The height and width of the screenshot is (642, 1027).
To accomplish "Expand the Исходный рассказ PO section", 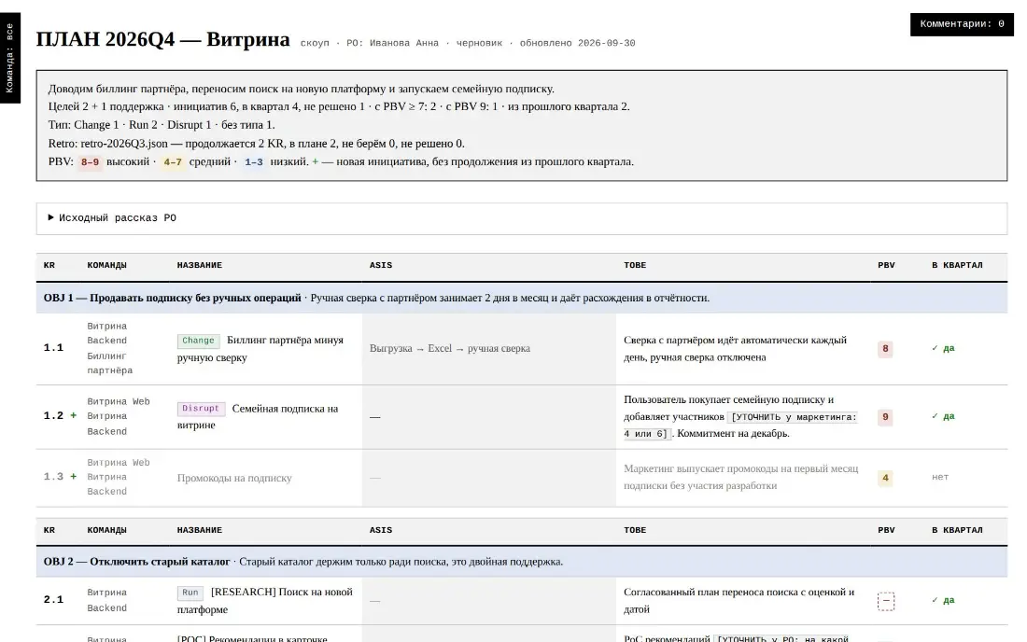I will coord(521,218).
